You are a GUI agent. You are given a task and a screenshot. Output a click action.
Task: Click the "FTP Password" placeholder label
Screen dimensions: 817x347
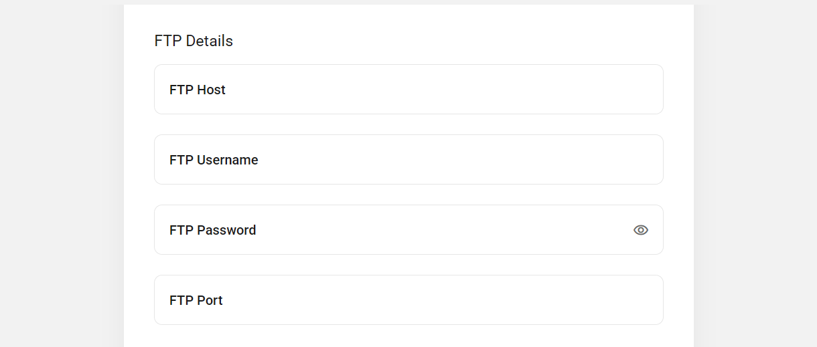tap(212, 230)
